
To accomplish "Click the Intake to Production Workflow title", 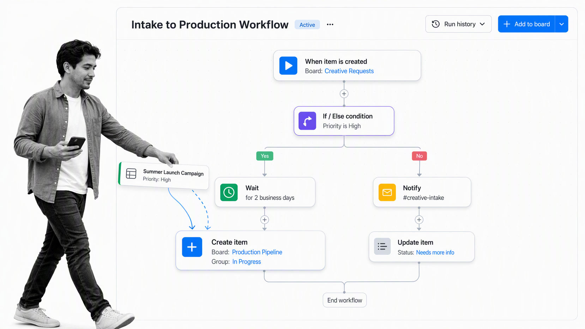I will click(210, 25).
